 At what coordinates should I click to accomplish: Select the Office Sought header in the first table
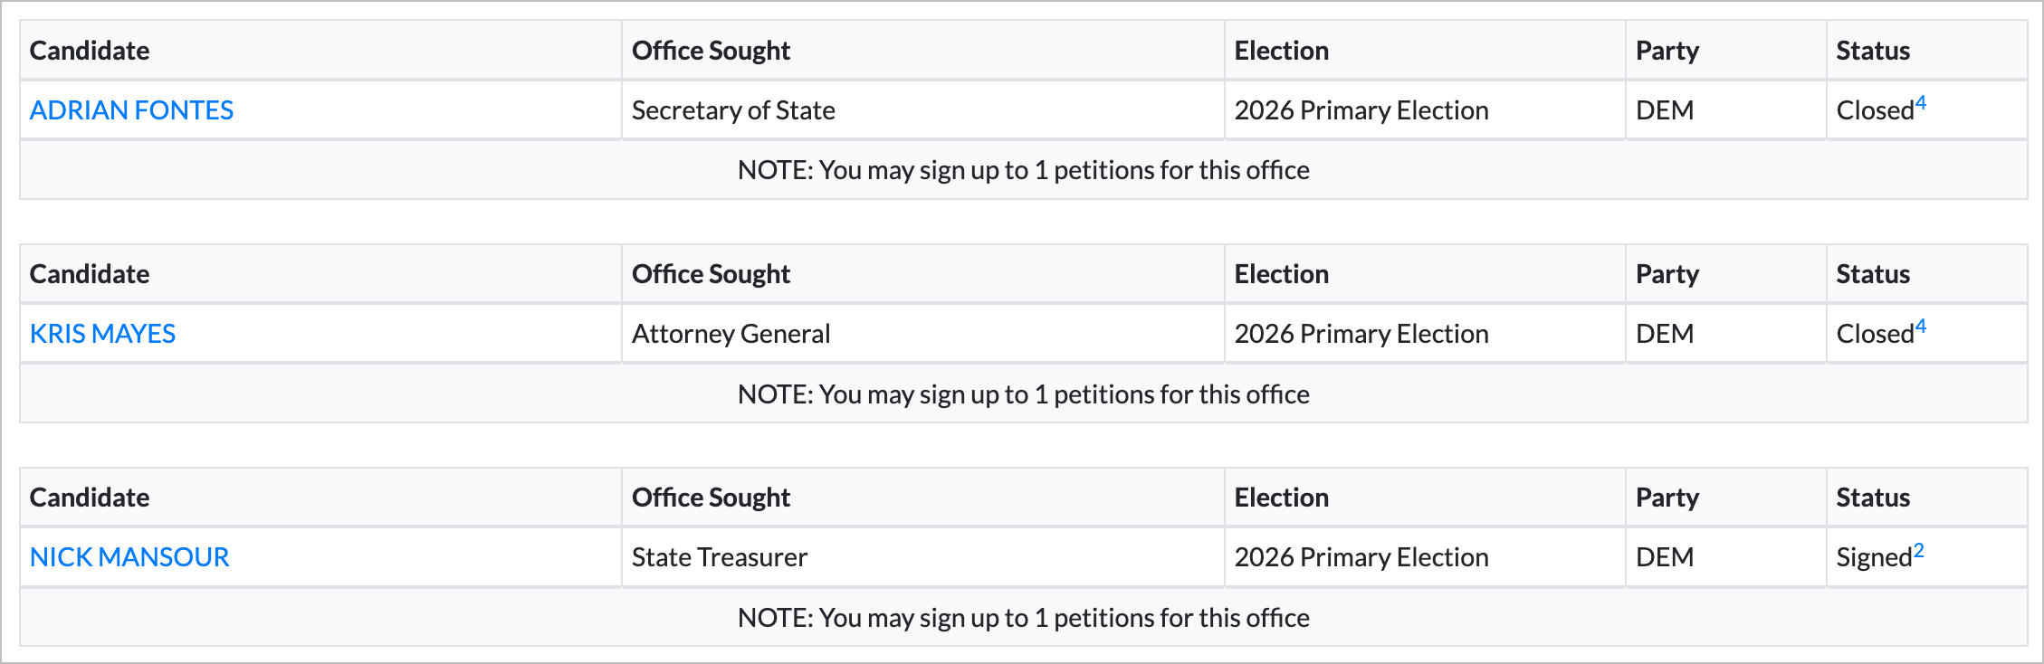(x=711, y=50)
